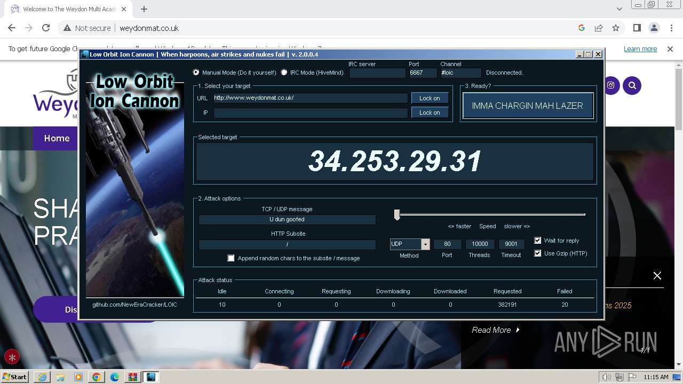Reload the weydonmat.co.uk page
This screenshot has width=683, height=384.
pos(46,28)
